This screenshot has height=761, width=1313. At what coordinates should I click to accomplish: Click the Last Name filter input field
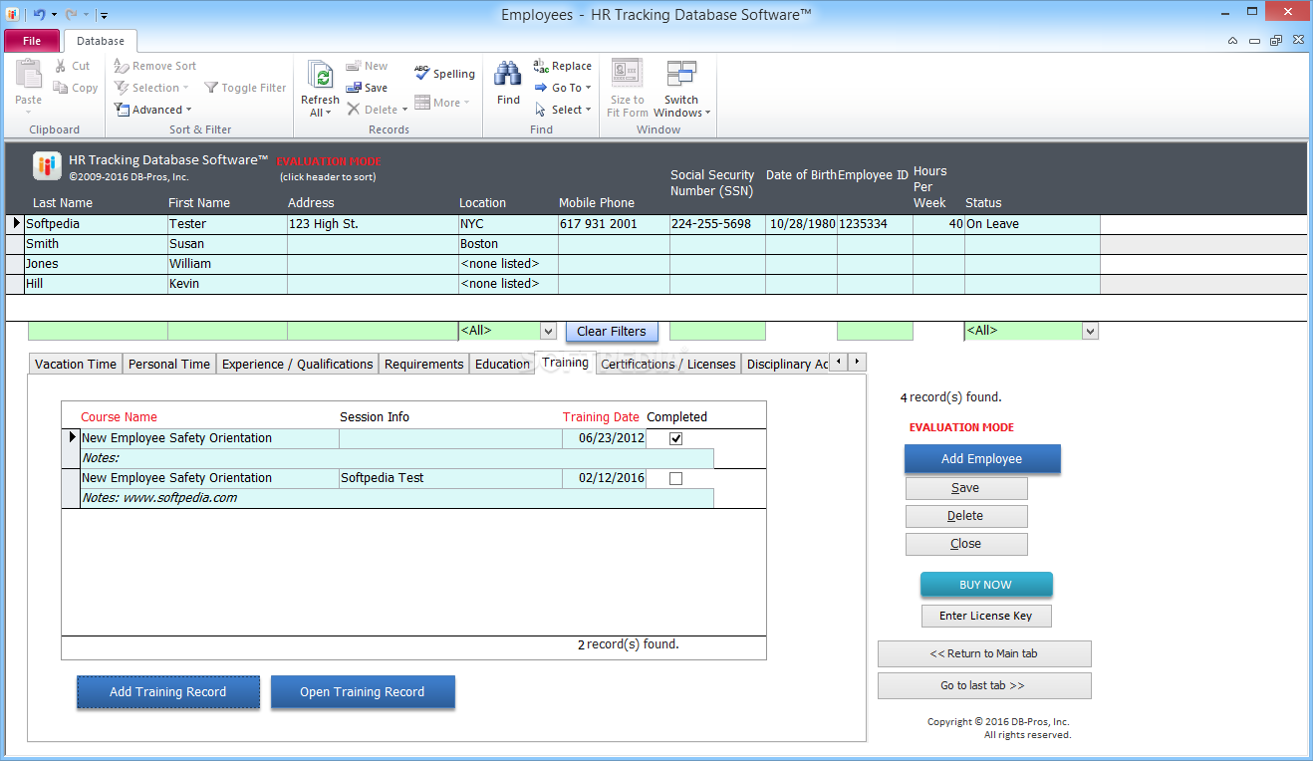[98, 331]
